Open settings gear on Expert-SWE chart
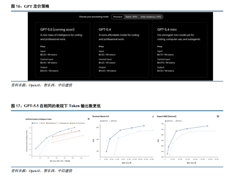Image resolution: width=233 pixels, height=177 pixels. (x=218, y=116)
